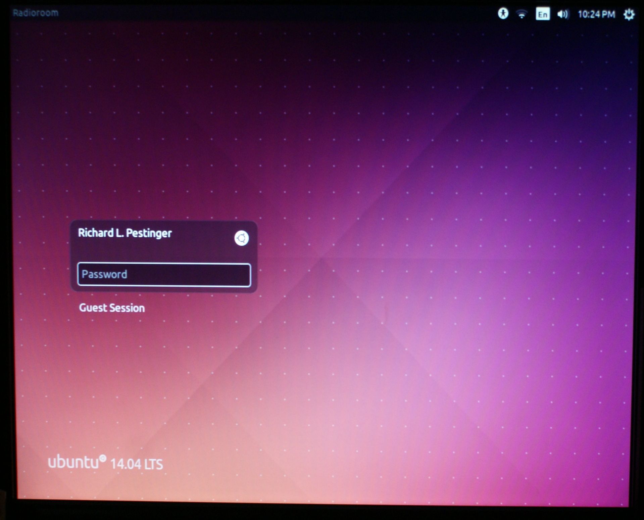The height and width of the screenshot is (520, 644).
Task: Open the Wi-Fi network indicator
Action: (522, 14)
